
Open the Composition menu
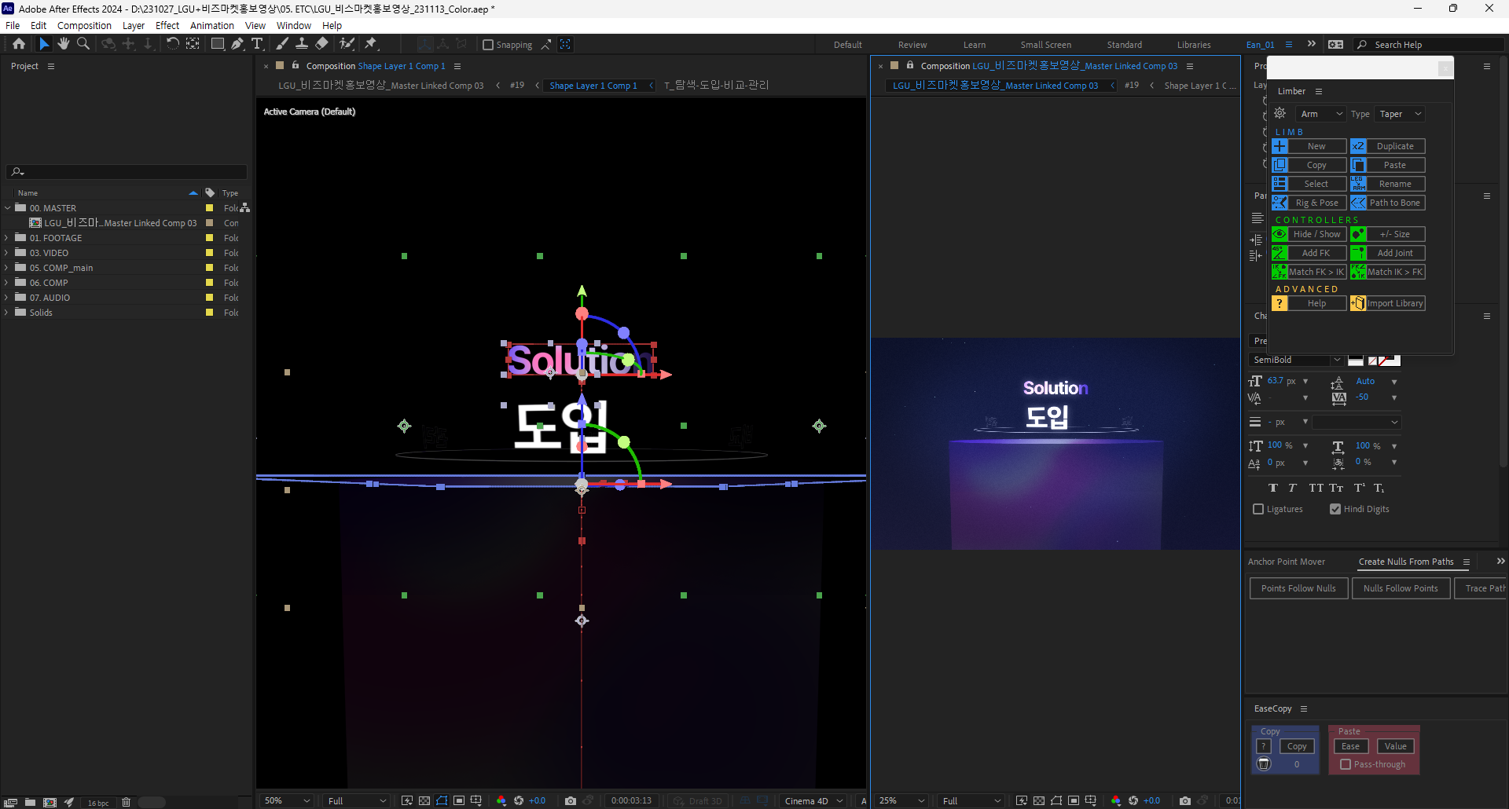click(84, 25)
